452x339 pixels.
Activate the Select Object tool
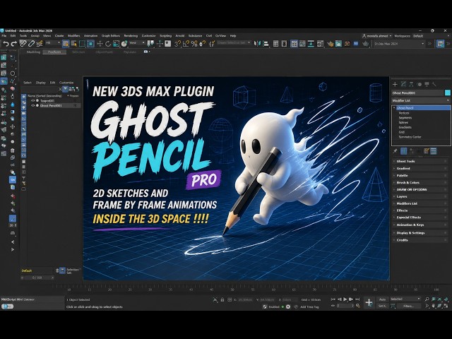click(66, 44)
